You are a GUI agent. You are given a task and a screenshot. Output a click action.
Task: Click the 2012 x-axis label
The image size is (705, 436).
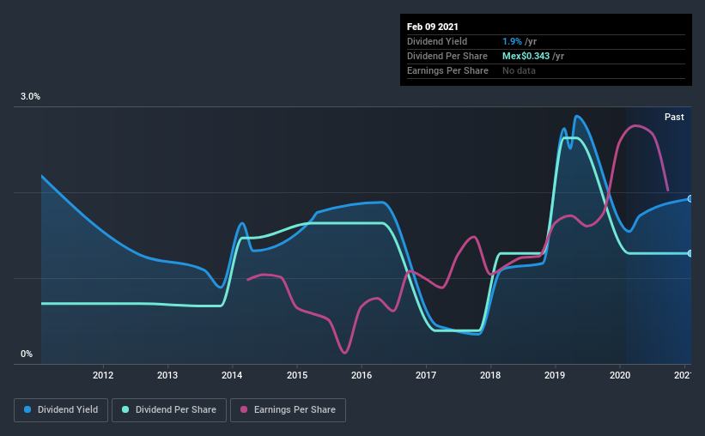tap(103, 375)
